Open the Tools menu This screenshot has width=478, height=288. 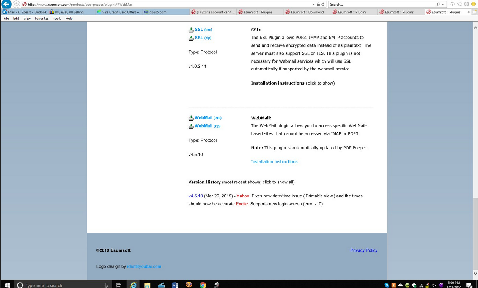[57, 18]
